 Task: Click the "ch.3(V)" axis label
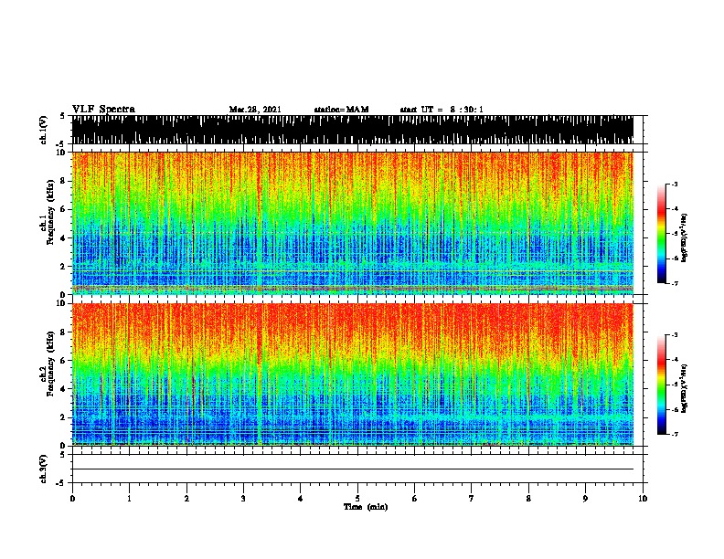click(43, 469)
